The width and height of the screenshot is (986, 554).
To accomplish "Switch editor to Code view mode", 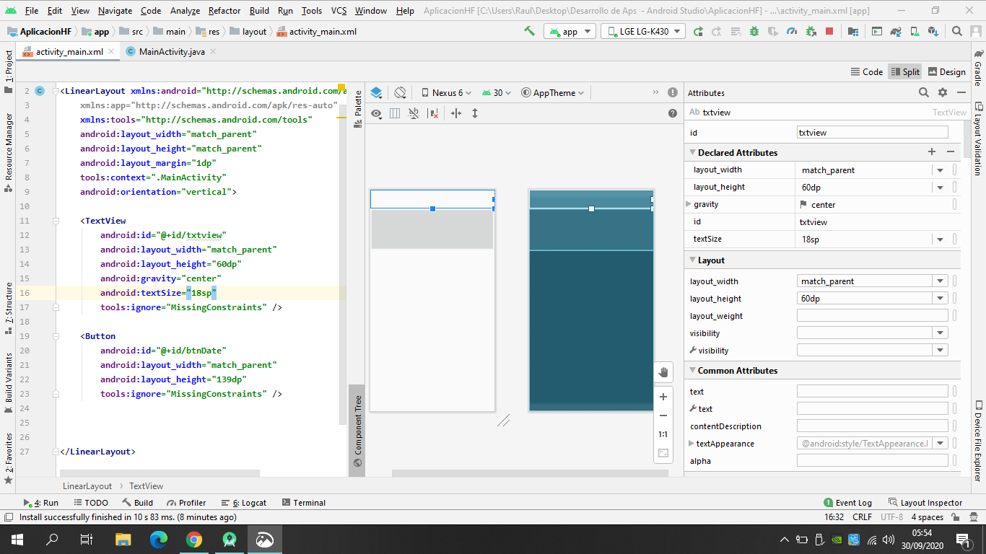I will [867, 71].
